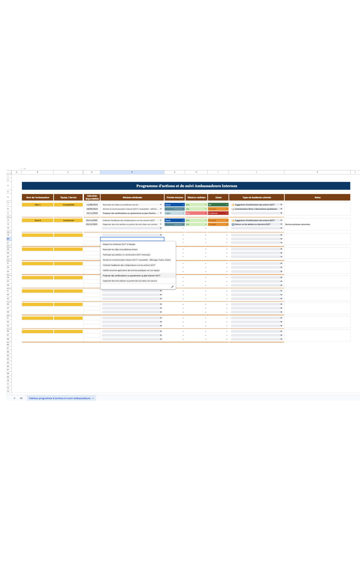Click the pencil edit icon in dropdown
360x575 pixels.
coord(172,287)
